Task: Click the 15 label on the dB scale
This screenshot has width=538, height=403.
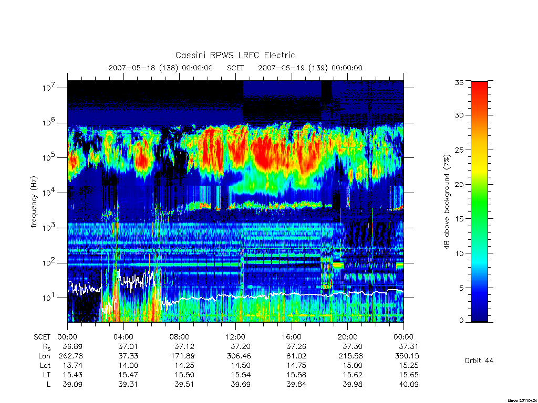Action: pyautogui.click(x=459, y=218)
